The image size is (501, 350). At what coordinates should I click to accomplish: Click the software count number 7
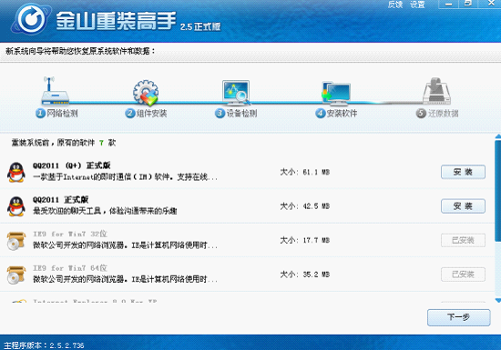[101, 143]
